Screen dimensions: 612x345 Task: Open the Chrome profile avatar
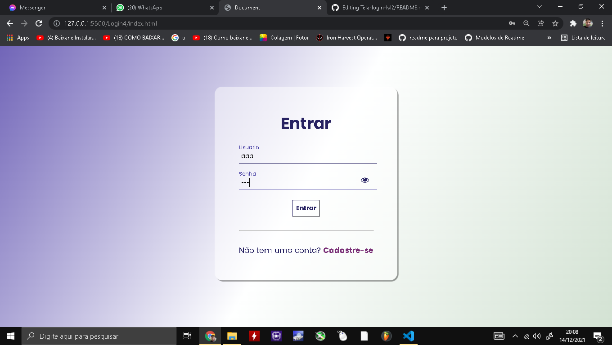[x=588, y=23]
